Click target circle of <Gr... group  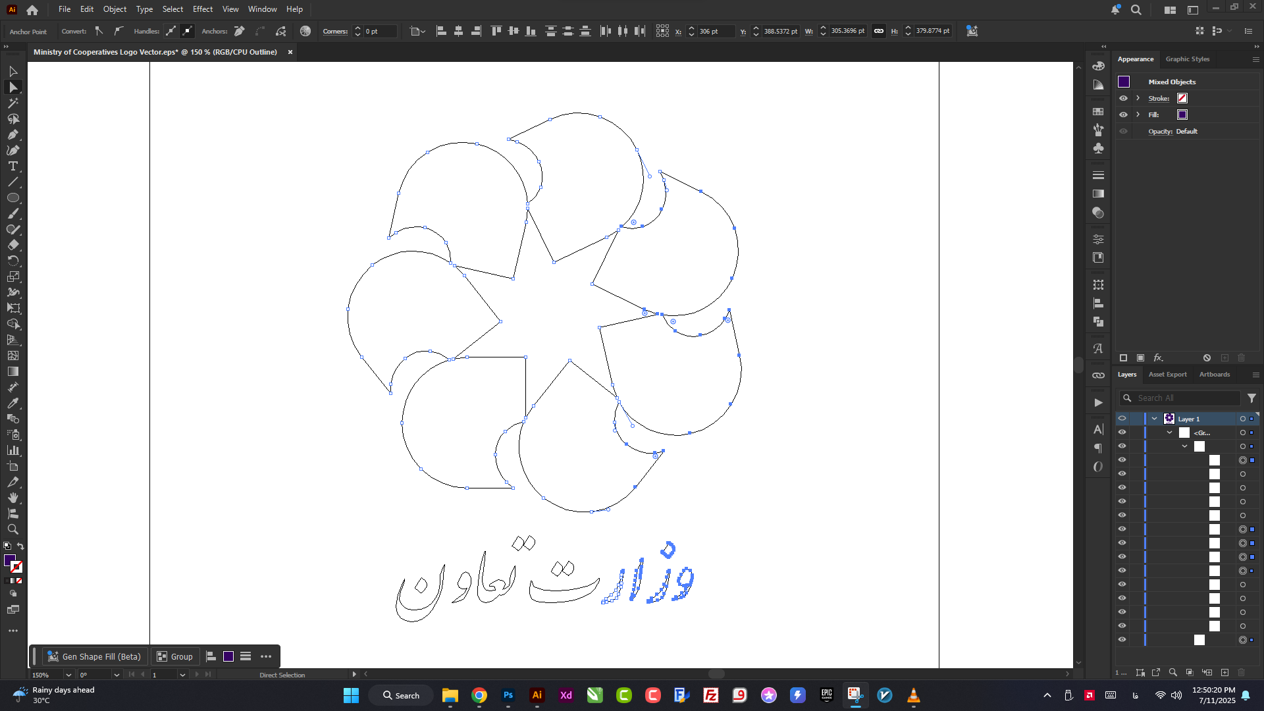(x=1243, y=433)
